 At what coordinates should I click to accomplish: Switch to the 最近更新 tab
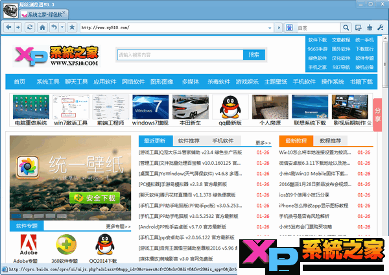[156, 141]
